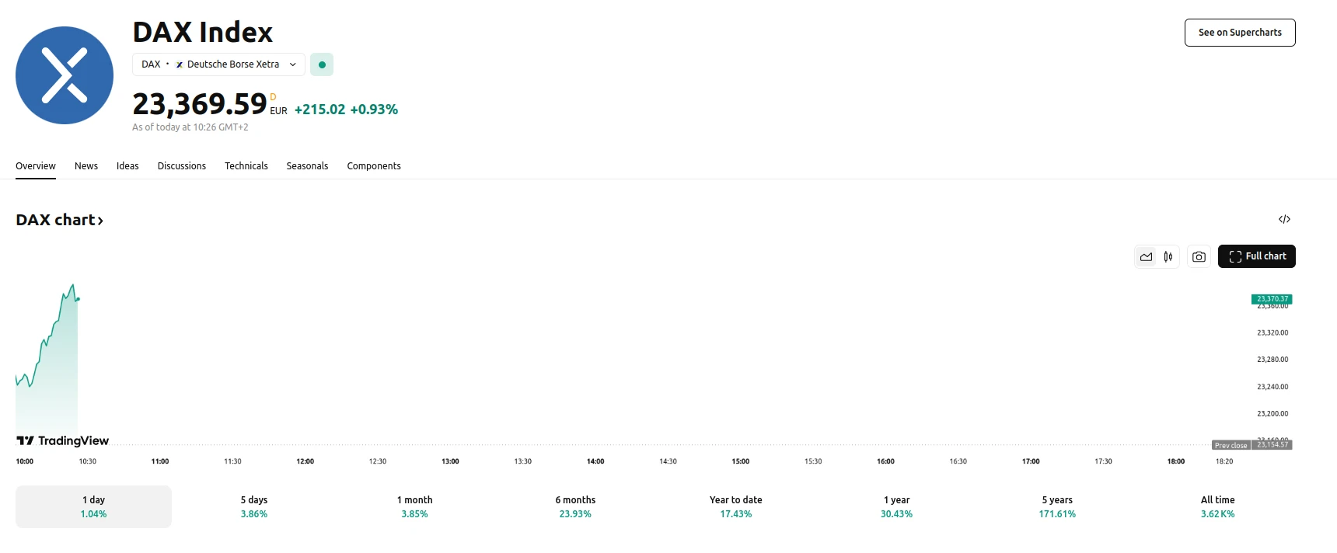
Task: Switch to area chart style
Action: (1146, 257)
